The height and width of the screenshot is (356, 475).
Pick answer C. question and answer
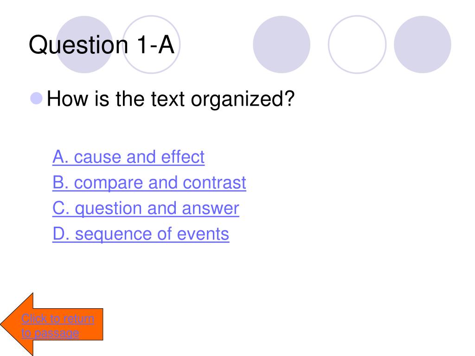146,209
